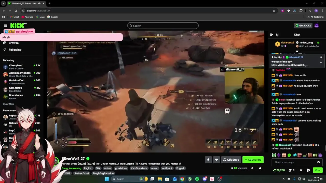Open the emoji picker in message box
Viewport: 326px width, 183px height.
tap(318, 162)
